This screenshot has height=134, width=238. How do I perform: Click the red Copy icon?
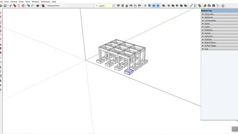click(x=15, y=6)
